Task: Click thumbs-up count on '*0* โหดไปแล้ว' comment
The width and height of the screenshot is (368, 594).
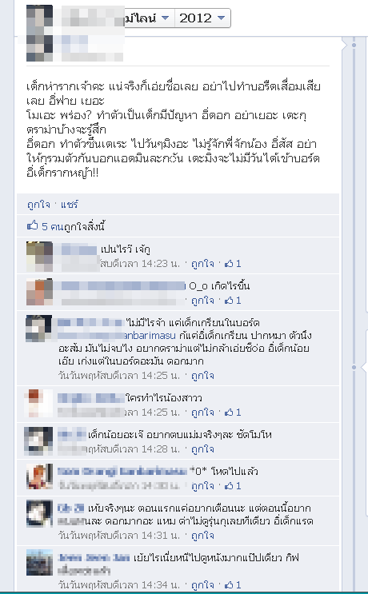Action: click(x=233, y=485)
